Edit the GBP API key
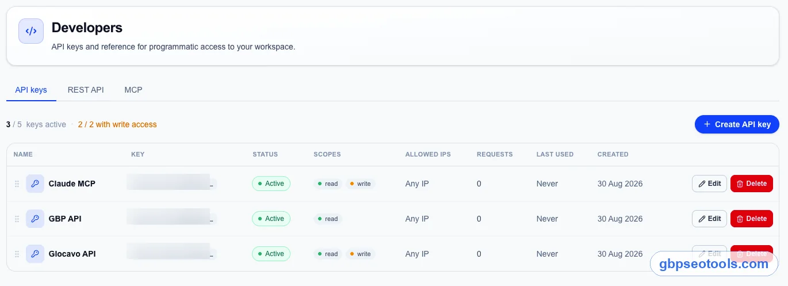Image resolution: width=788 pixels, height=286 pixels. point(709,219)
